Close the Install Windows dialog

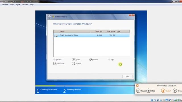click(x=132, y=15)
